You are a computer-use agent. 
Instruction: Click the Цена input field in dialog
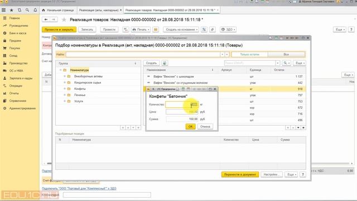pyautogui.click(x=182, y=112)
